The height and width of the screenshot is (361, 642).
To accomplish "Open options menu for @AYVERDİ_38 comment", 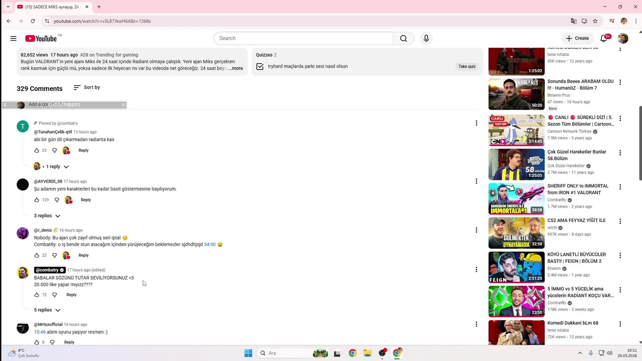I will point(476,182).
